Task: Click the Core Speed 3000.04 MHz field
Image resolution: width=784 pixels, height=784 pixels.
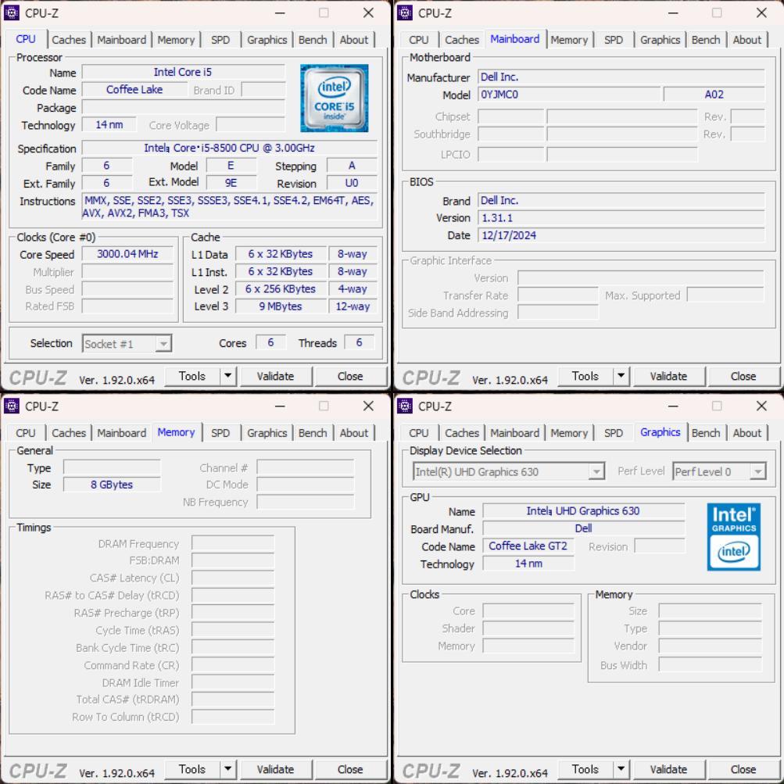Action: 127,254
